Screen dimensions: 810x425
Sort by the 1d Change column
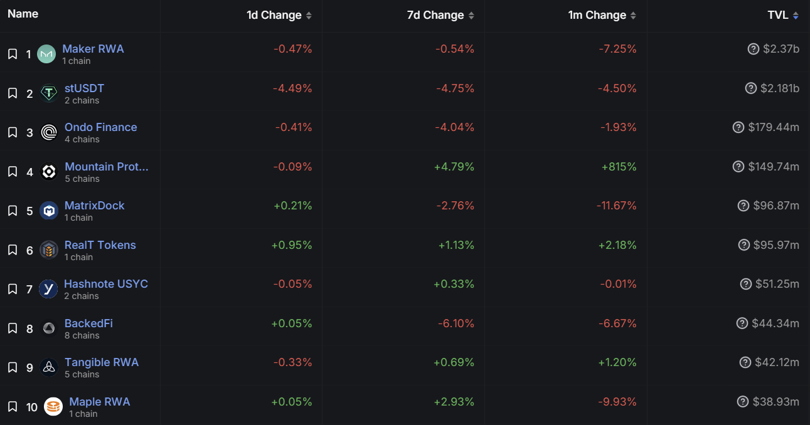pyautogui.click(x=279, y=15)
